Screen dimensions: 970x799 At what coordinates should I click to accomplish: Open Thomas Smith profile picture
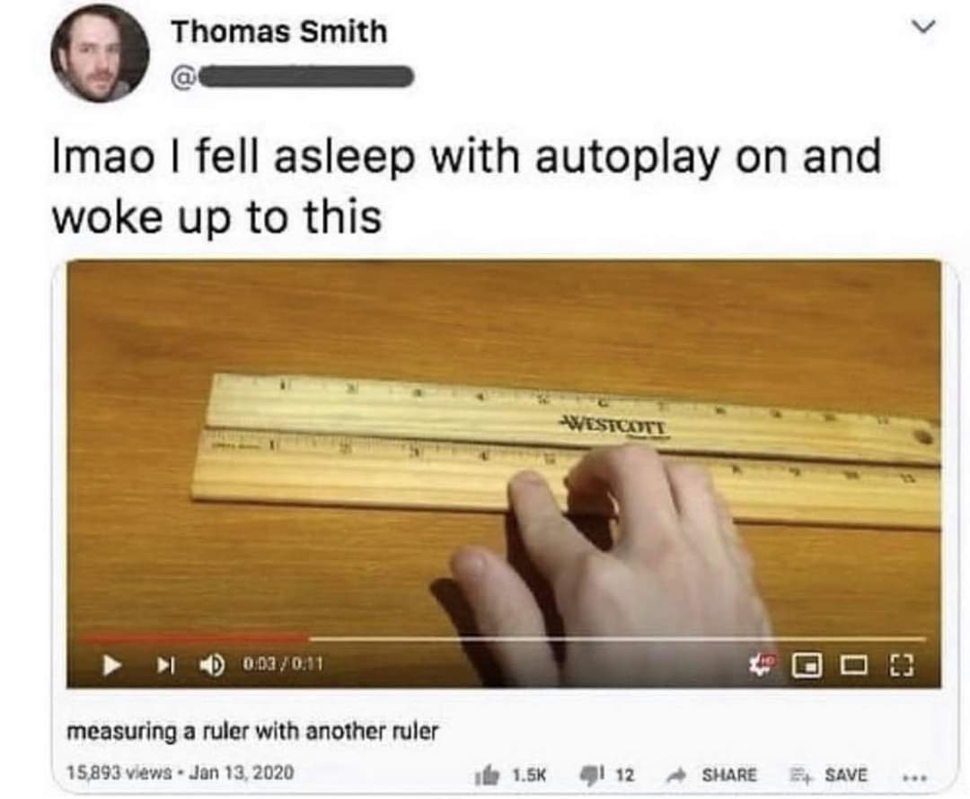101,54
